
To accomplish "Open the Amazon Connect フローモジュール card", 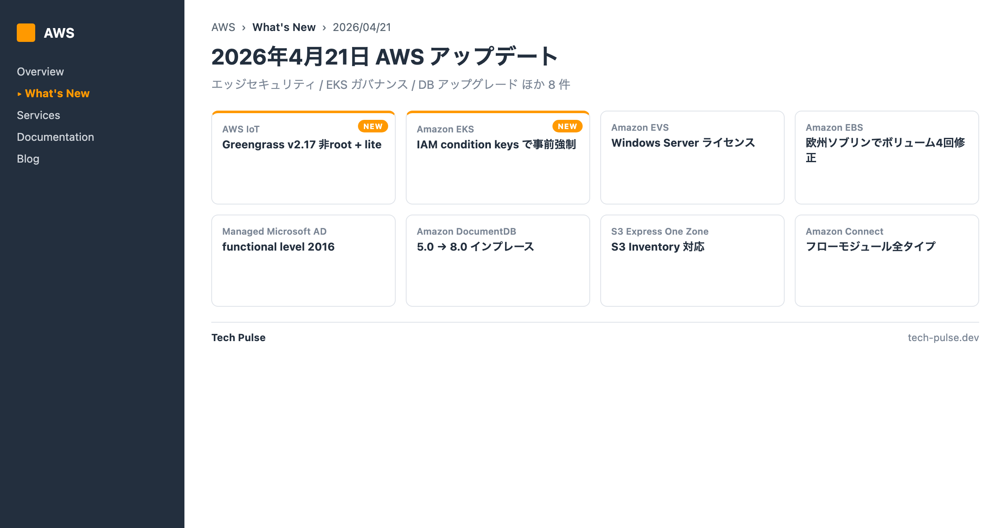I will [887, 261].
